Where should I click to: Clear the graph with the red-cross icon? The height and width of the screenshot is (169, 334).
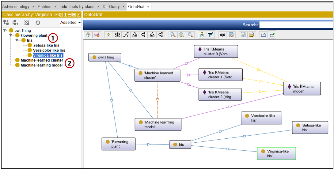pos(97,35)
